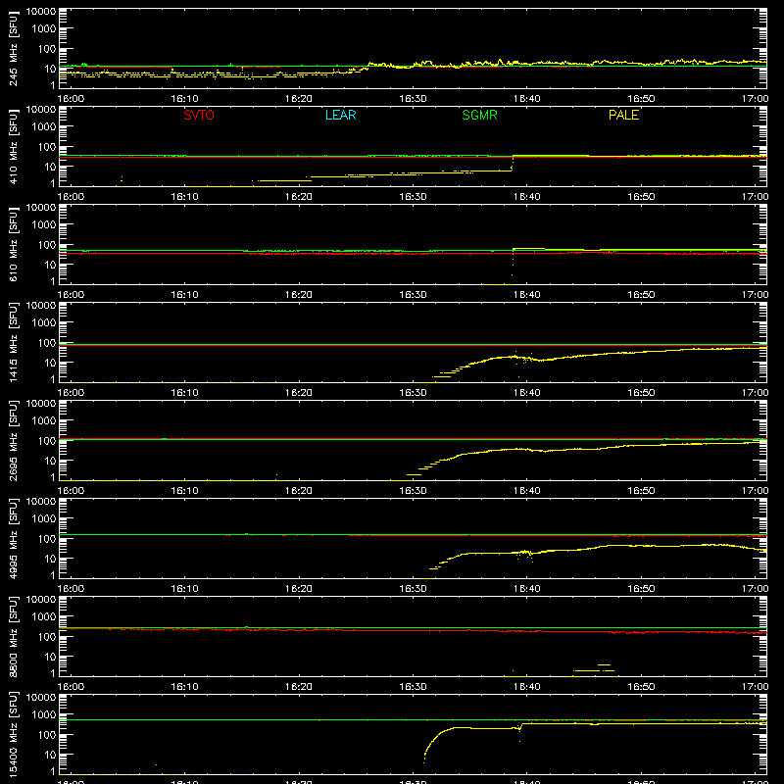
Task: Click the 1000 y-tick of the 4995 MHz panel
Action: coord(44,519)
